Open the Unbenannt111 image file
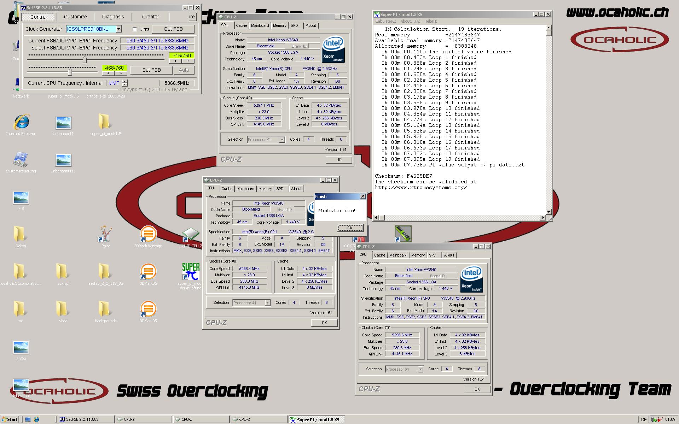The image size is (679, 424). pos(63,160)
